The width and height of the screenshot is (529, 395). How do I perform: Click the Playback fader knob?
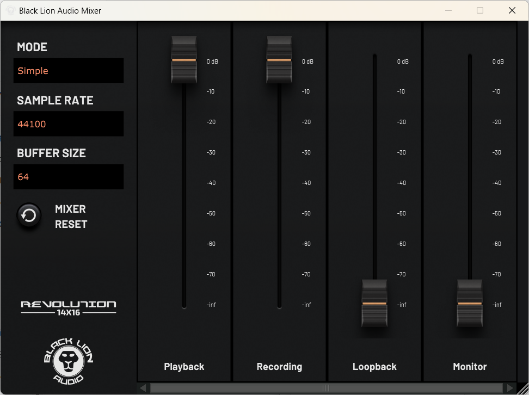coord(184,60)
